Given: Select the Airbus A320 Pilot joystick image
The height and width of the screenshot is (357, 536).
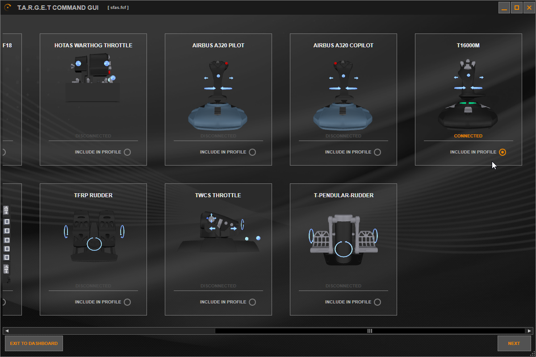Looking at the screenshot, I should pos(218,94).
